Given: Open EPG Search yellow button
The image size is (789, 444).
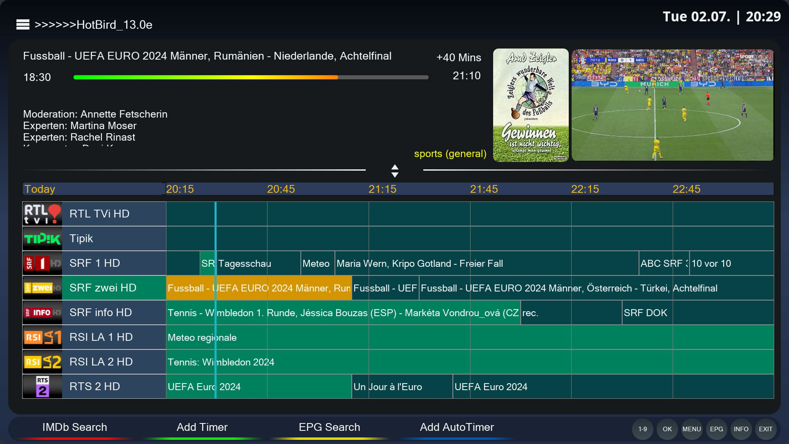Looking at the screenshot, I should coord(329,427).
